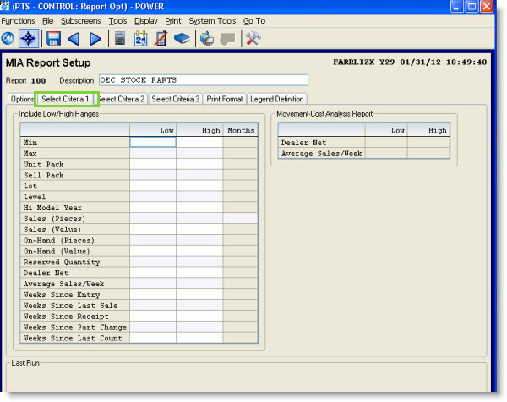Click the On-Hand (Value) label
The height and width of the screenshot is (402, 507).
pos(57,252)
